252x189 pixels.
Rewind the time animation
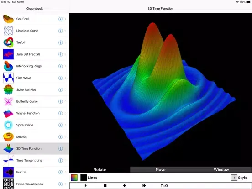125,186
